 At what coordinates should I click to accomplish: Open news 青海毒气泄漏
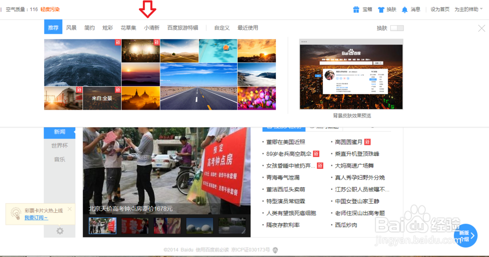[283, 178]
